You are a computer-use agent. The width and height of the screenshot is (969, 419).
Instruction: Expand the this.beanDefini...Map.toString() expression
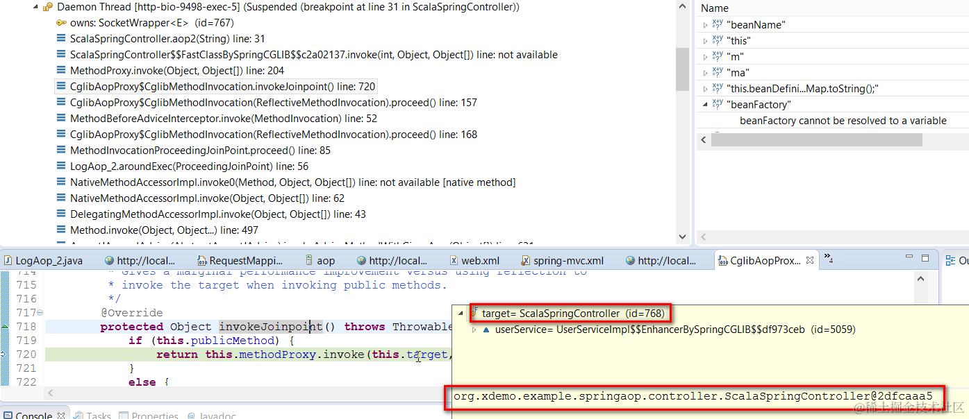coord(706,89)
